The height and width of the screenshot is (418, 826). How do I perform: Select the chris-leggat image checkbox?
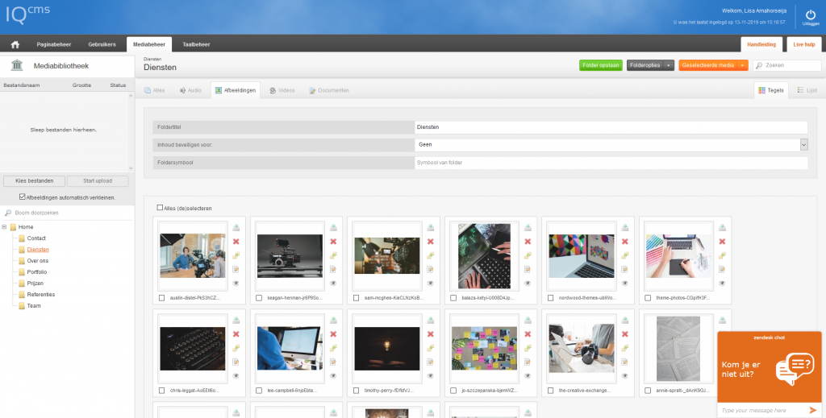tap(161, 391)
